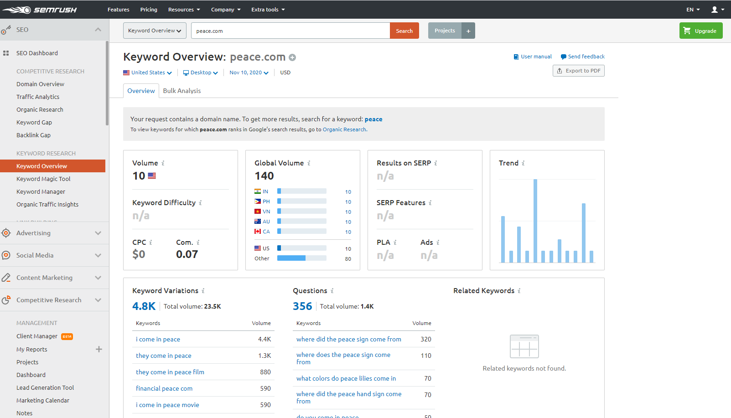Go to the Pricing page
The width and height of the screenshot is (731, 418).
pos(149,10)
